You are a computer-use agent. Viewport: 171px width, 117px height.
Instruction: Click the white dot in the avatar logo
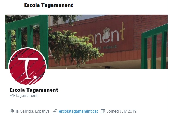pos(35,77)
